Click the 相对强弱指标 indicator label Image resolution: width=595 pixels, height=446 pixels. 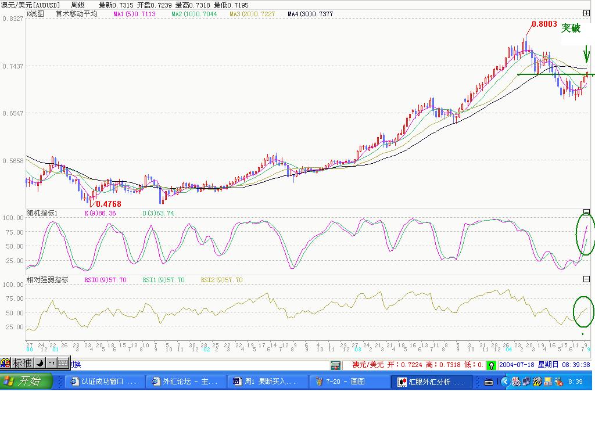pos(48,280)
